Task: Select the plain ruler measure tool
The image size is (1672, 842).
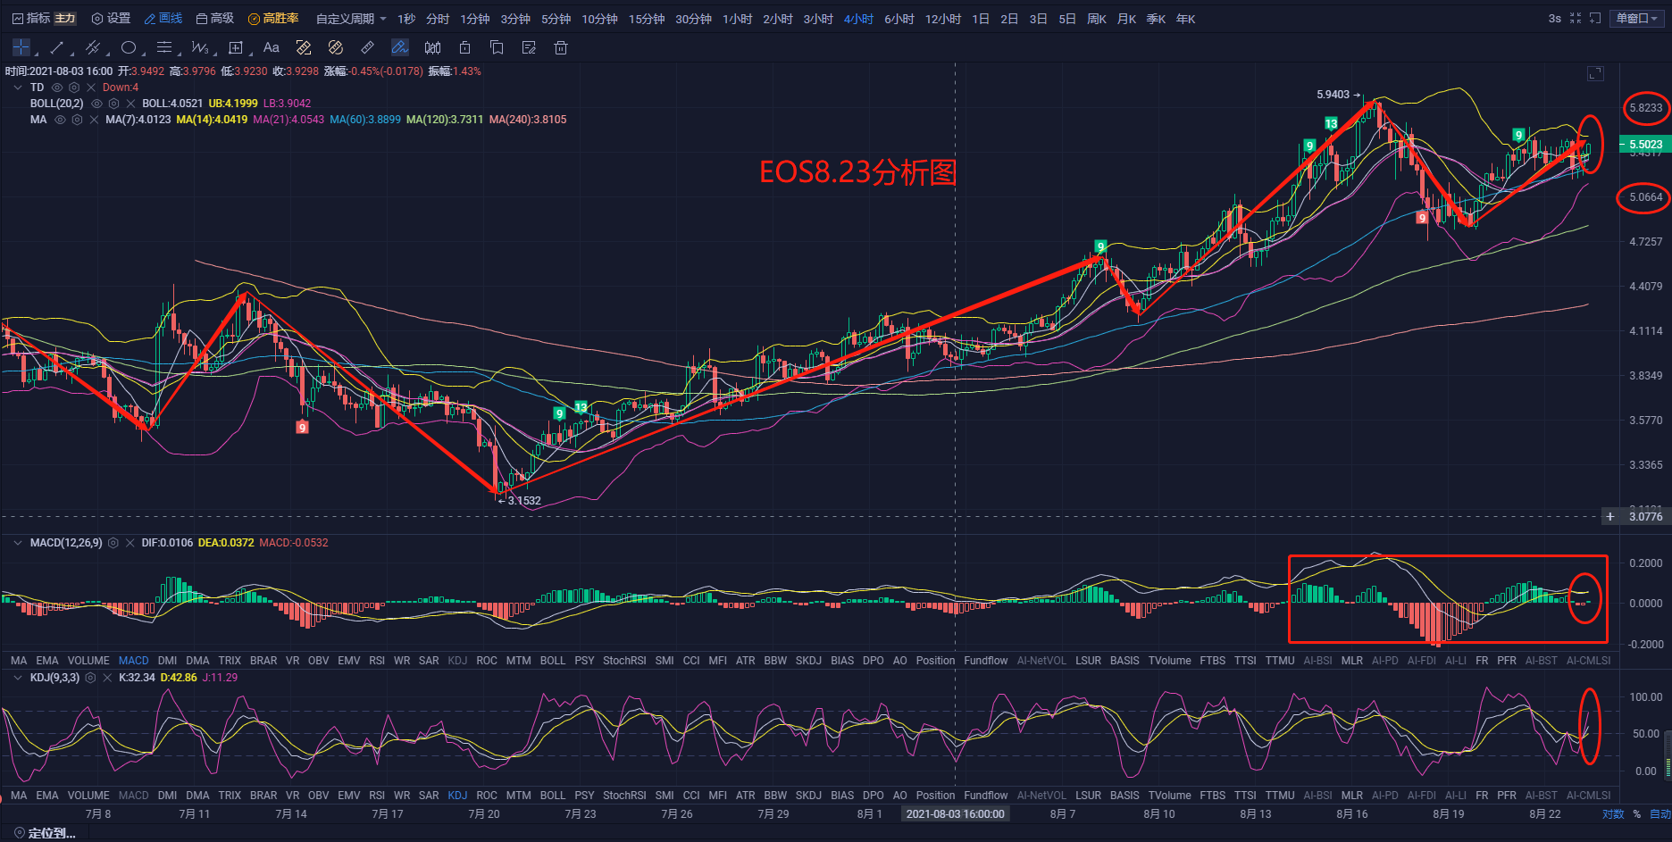Action: tap(368, 47)
